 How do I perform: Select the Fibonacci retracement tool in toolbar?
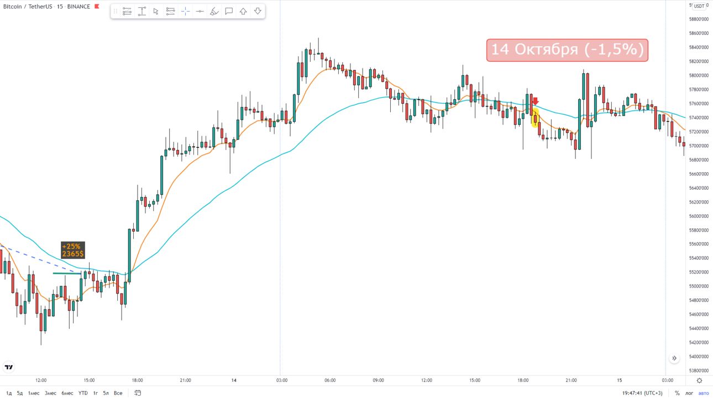point(170,11)
